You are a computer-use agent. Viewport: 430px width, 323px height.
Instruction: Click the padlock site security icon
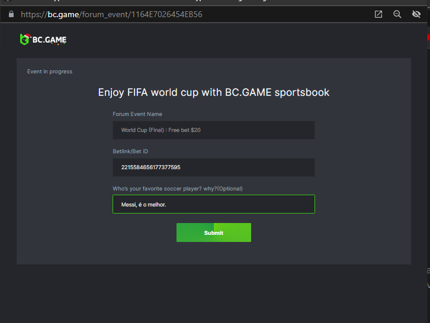point(11,14)
